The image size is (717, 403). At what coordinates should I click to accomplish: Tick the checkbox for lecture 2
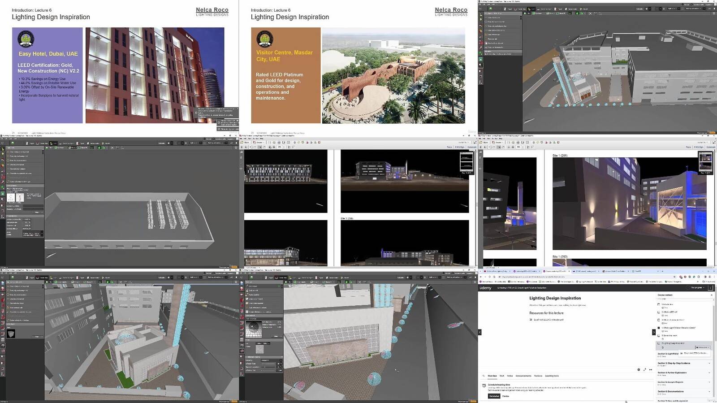click(x=659, y=312)
